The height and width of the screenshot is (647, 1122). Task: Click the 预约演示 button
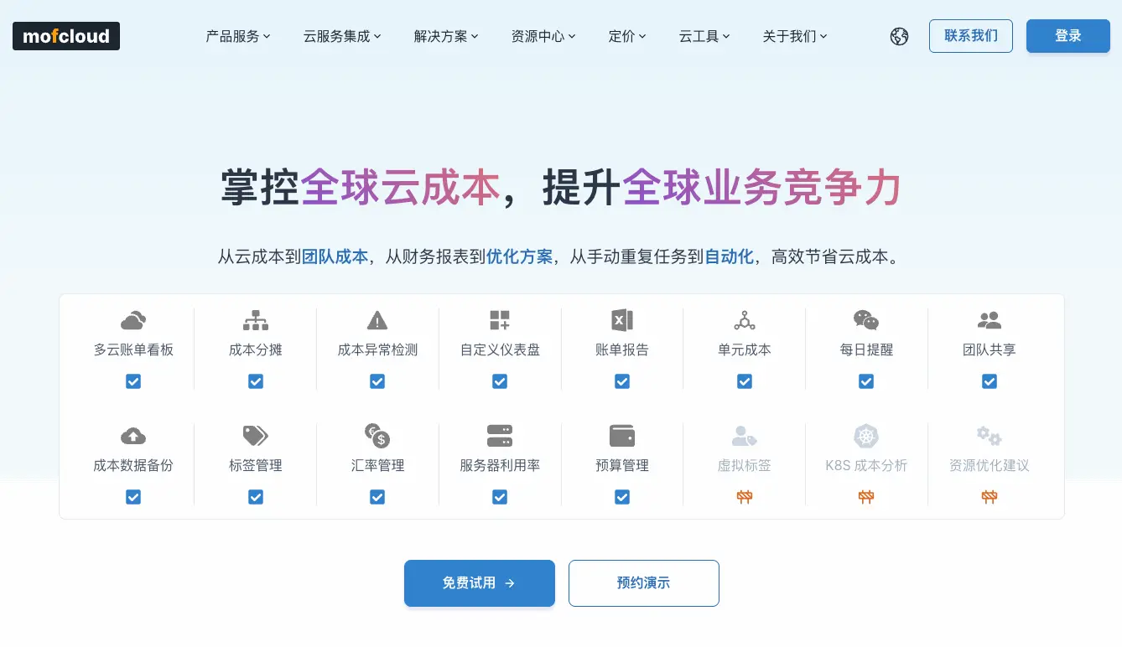click(x=643, y=583)
